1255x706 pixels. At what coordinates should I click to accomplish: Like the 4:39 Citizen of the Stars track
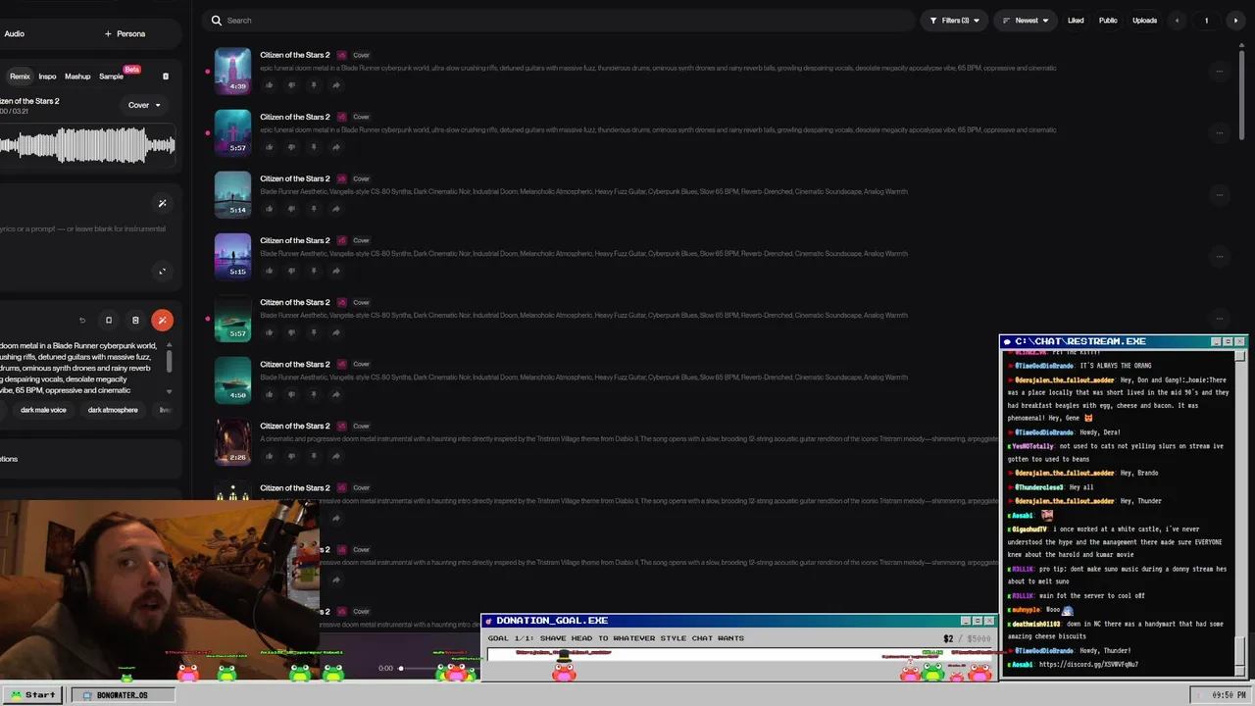tap(269, 85)
